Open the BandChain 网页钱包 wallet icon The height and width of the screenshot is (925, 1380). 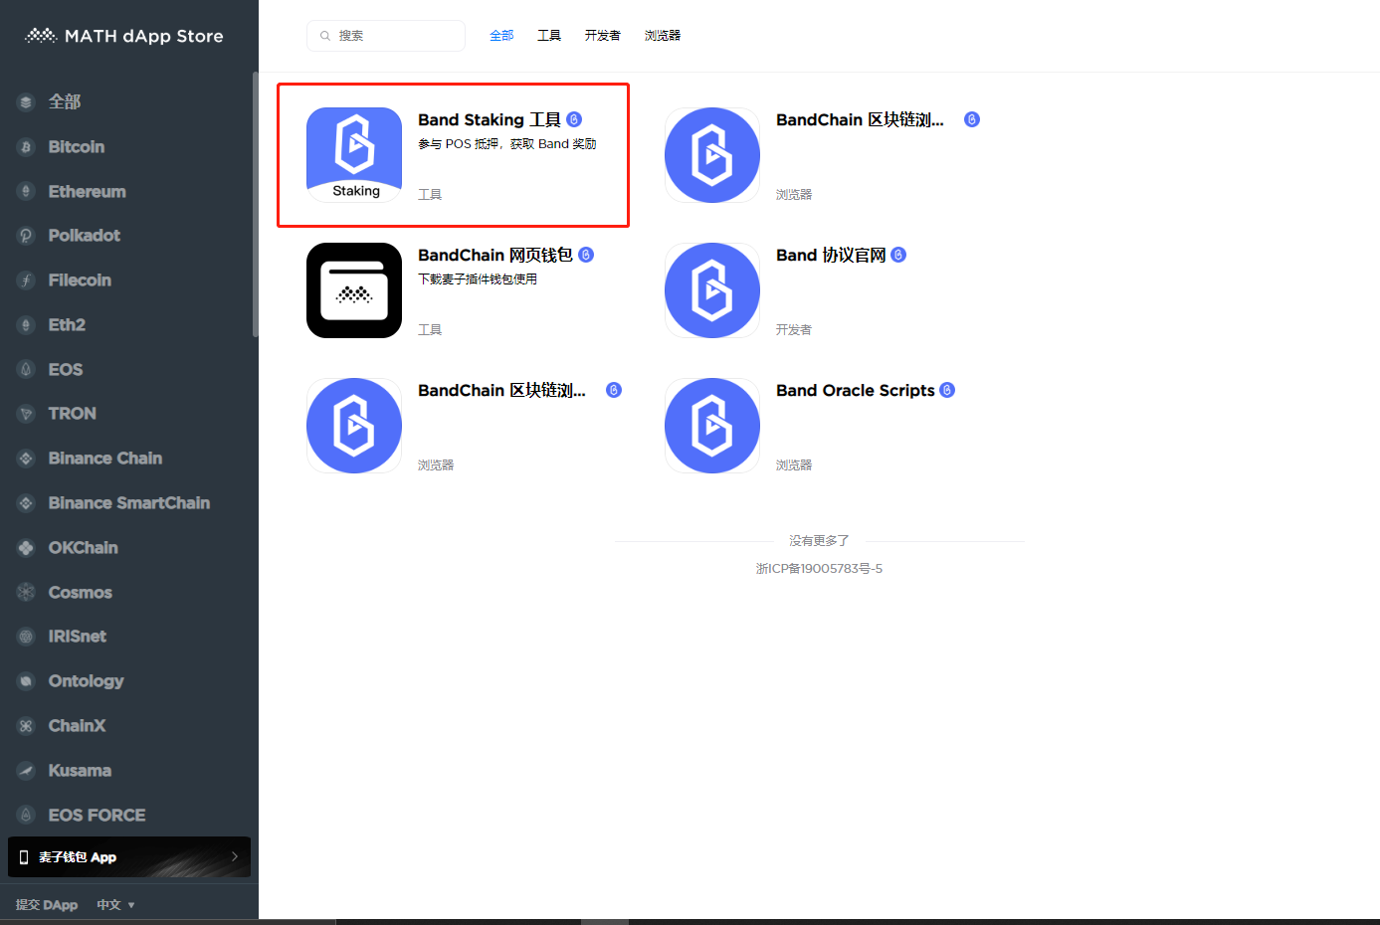(354, 290)
